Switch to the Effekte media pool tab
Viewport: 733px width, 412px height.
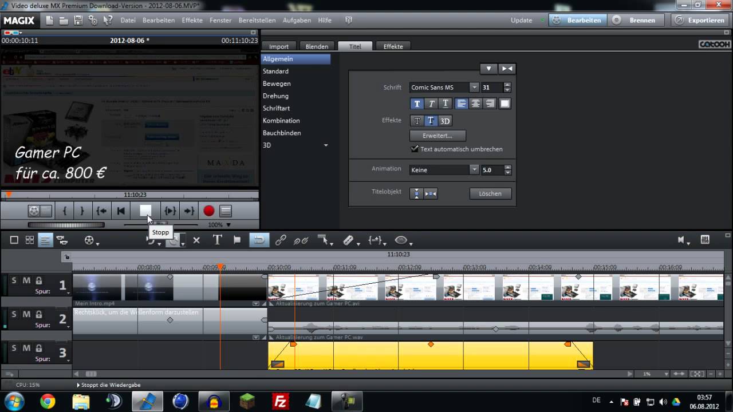coord(393,46)
